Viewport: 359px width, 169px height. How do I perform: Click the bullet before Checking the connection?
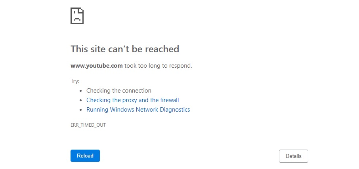pos(80,91)
